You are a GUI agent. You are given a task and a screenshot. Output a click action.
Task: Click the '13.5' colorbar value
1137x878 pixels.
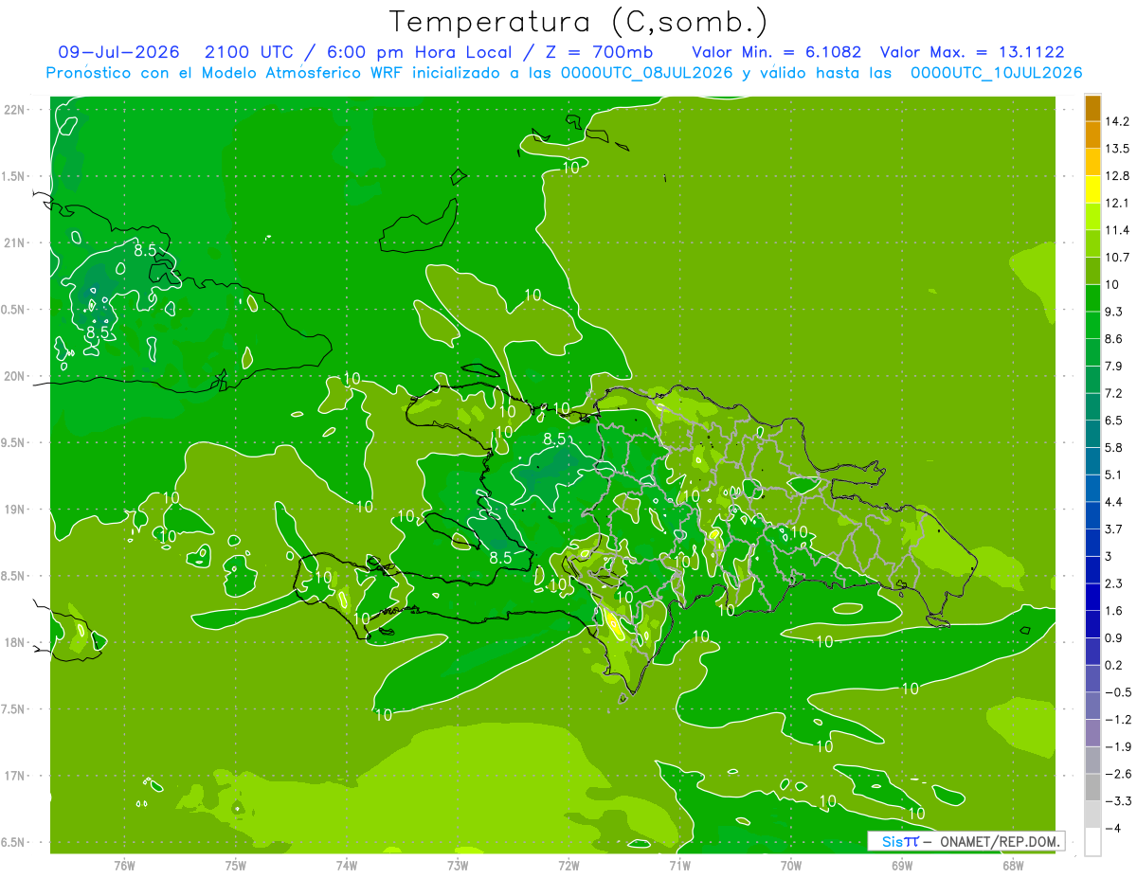[x=1117, y=149]
